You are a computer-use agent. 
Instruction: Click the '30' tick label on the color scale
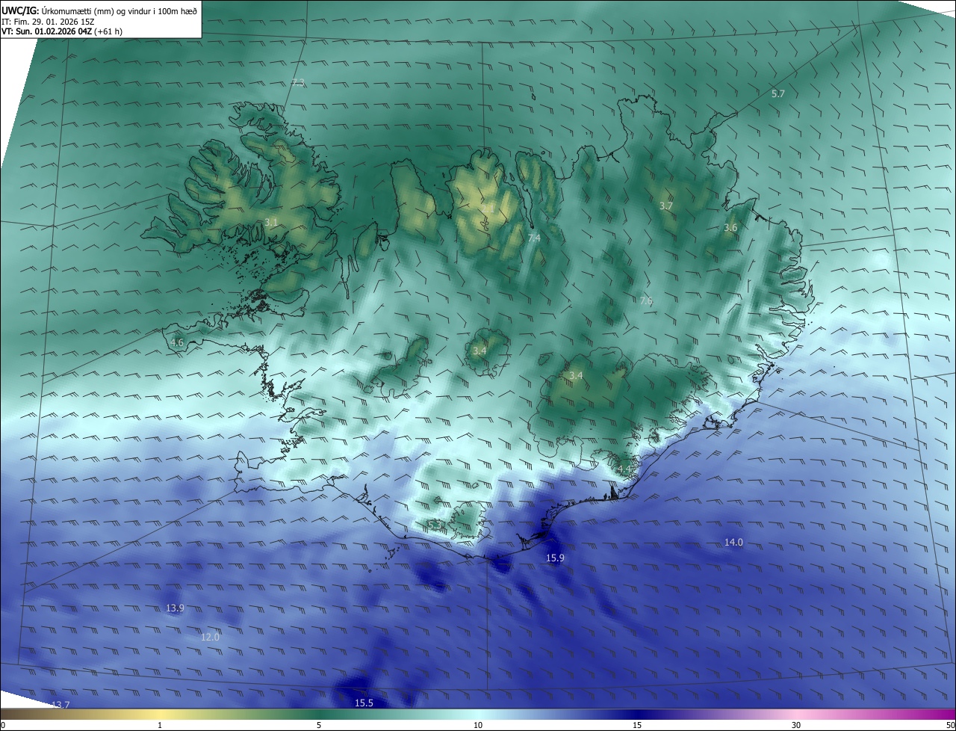pos(796,725)
